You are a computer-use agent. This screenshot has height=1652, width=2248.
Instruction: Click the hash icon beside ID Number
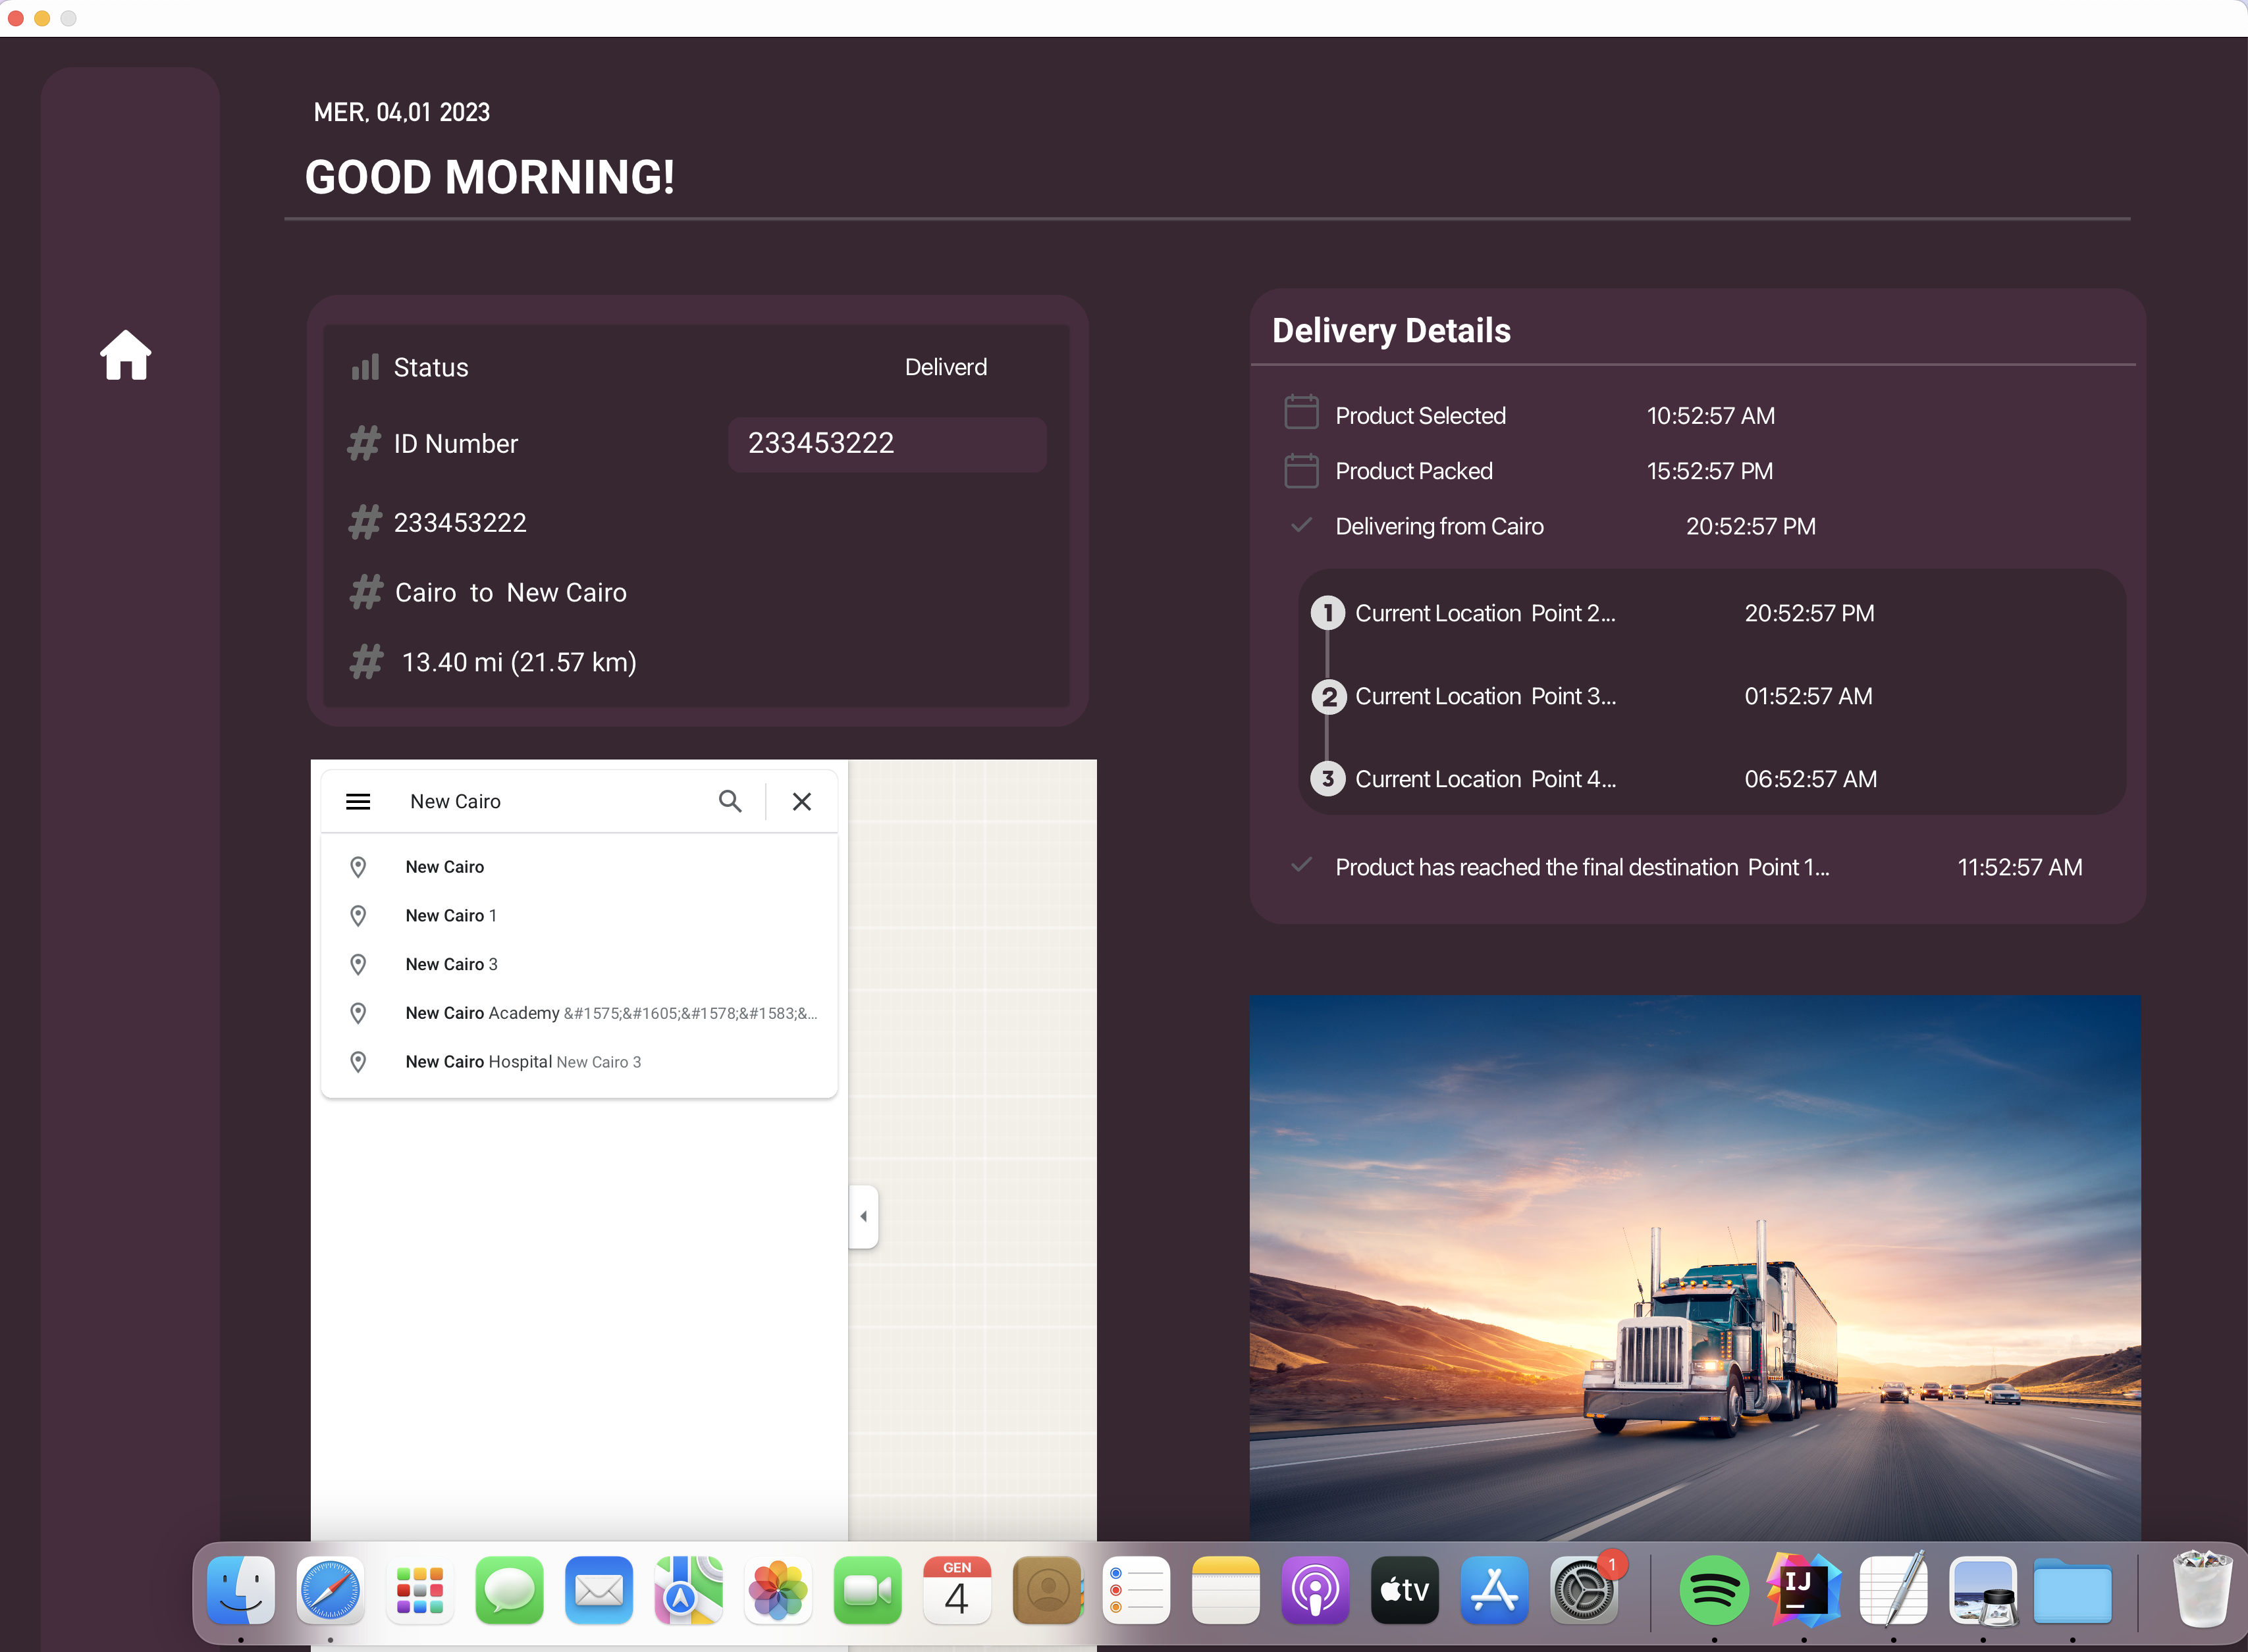click(364, 443)
